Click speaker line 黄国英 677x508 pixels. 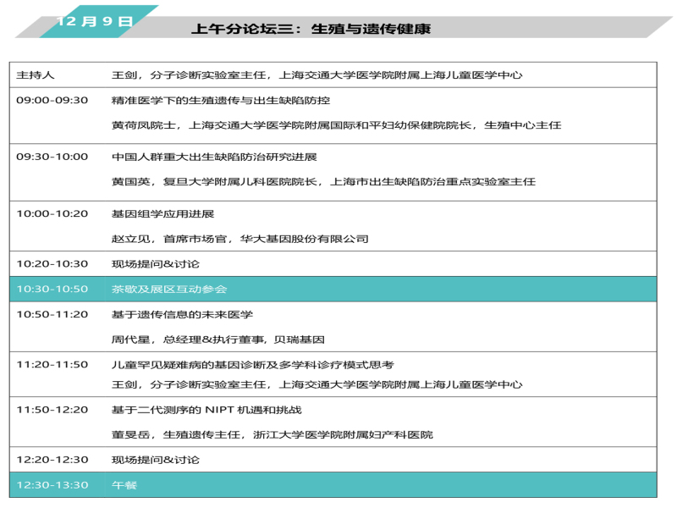323,182
